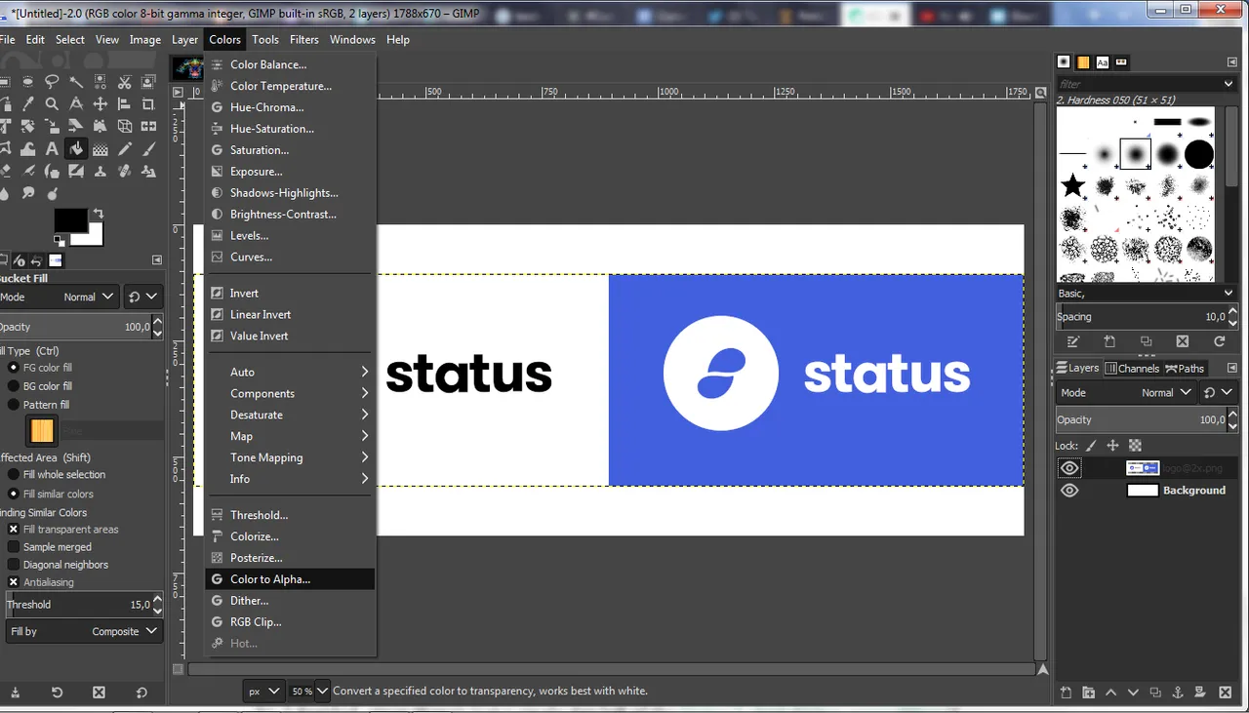Select the Text tool
Screen dimensions: 1249x713
[52, 148]
